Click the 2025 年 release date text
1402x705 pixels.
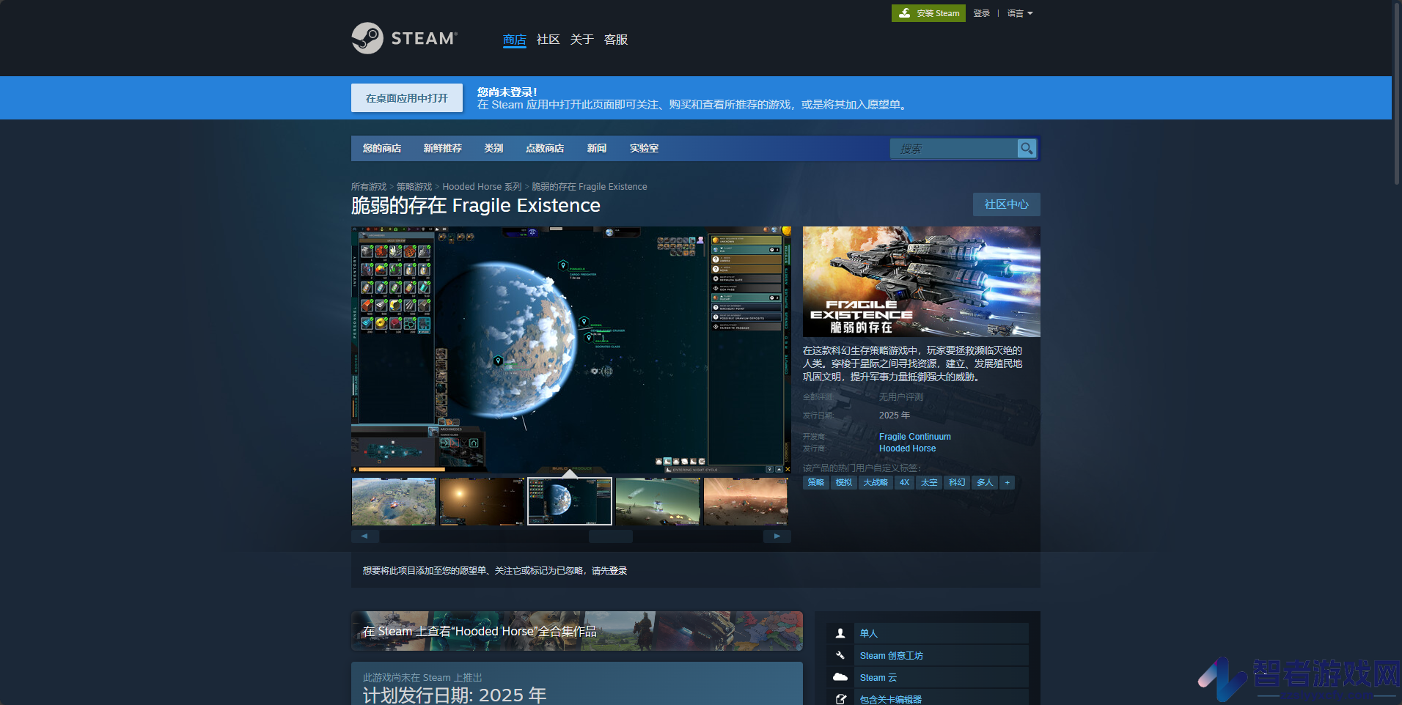[x=895, y=416]
